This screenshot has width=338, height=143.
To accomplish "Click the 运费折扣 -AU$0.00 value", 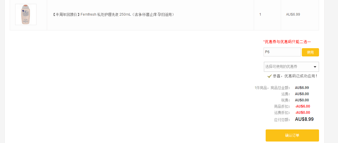I will tap(302, 113).
